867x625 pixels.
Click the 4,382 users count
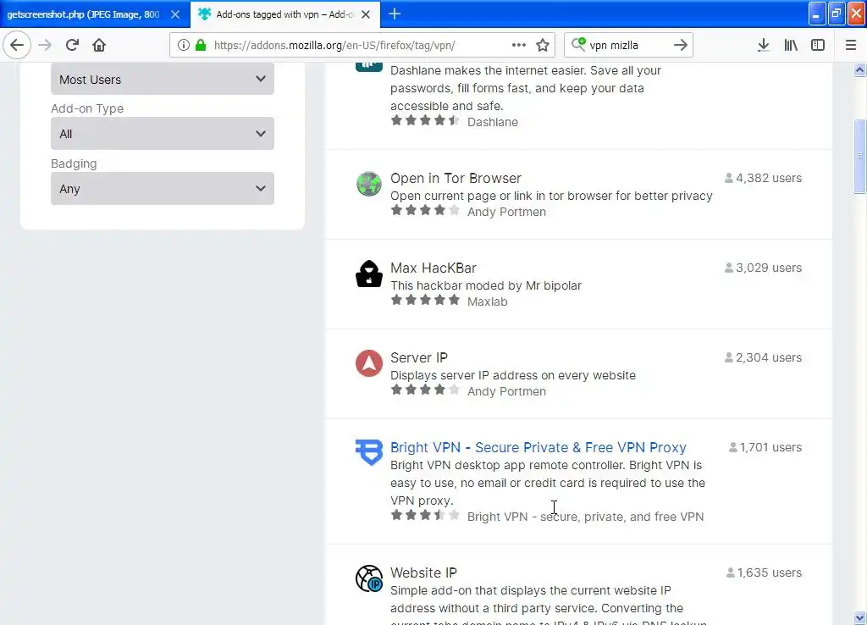click(763, 178)
